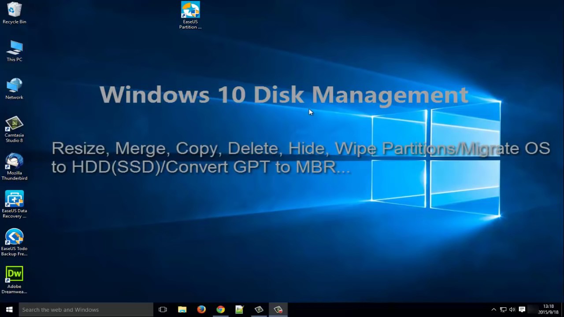Image resolution: width=564 pixels, height=317 pixels.
Task: Open the green notepad app in taskbar
Action: coord(240,310)
